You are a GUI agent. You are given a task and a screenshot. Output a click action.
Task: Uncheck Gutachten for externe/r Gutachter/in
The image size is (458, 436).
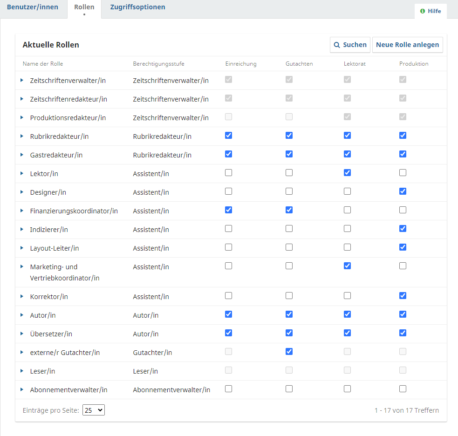pos(289,352)
